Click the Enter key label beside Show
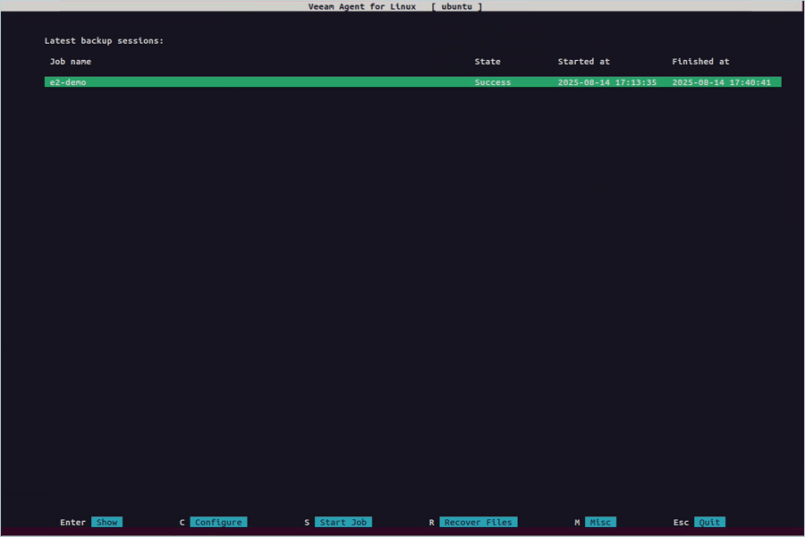The image size is (805, 537). pos(72,522)
